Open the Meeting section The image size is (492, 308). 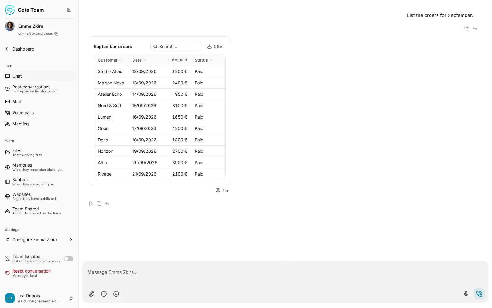click(x=39, y=124)
